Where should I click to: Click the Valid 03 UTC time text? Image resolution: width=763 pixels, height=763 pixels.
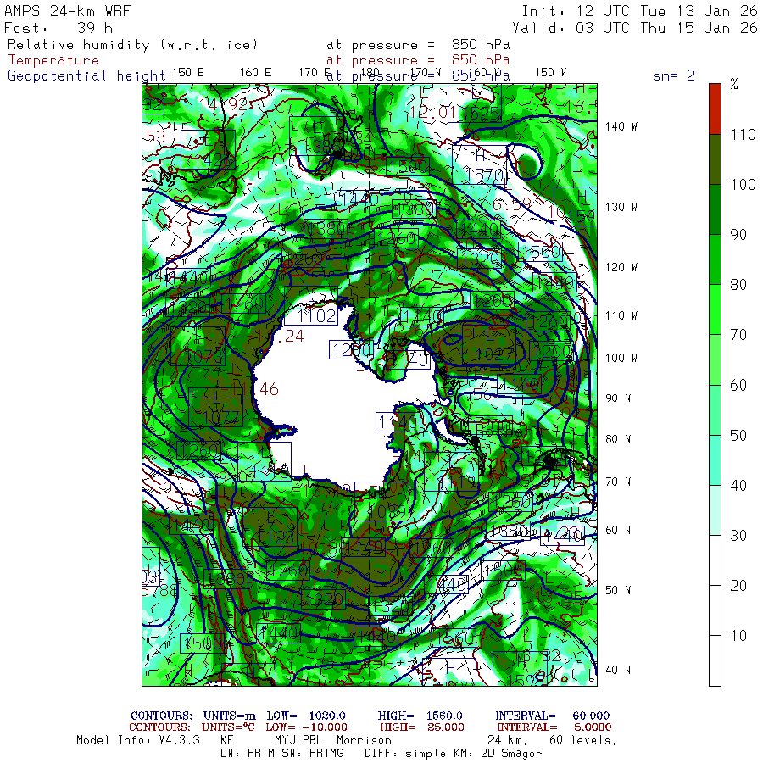pyautogui.click(x=639, y=27)
